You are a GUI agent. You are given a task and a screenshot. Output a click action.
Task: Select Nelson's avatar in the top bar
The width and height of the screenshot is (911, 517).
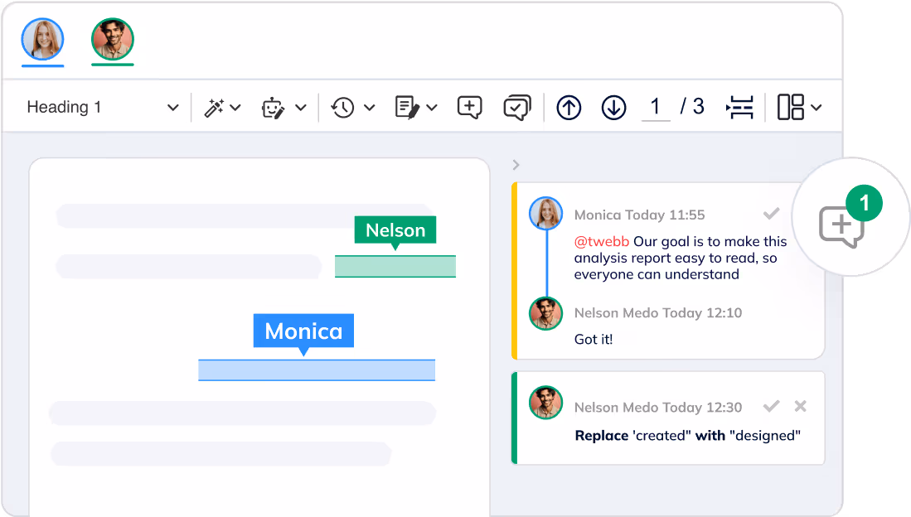112,39
